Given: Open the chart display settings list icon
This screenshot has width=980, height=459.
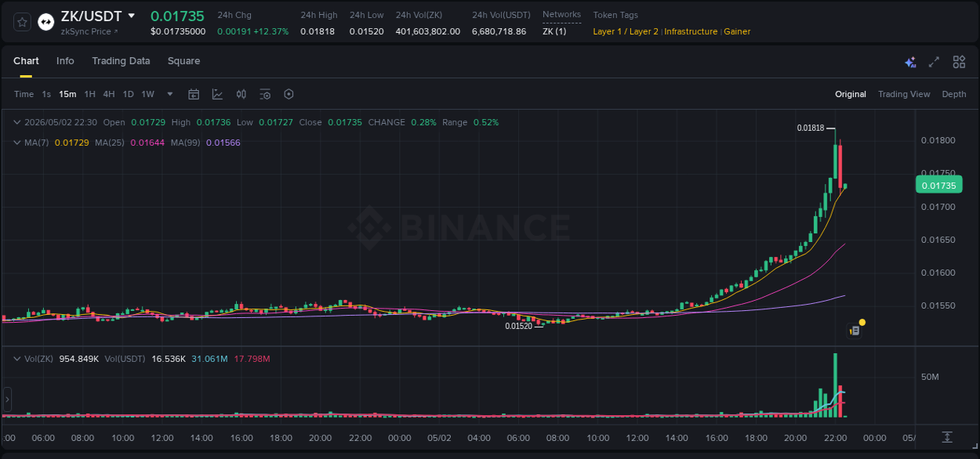Looking at the screenshot, I should pos(265,94).
